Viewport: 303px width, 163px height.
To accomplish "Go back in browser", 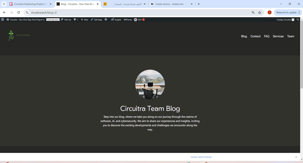I will (x=4, y=12).
